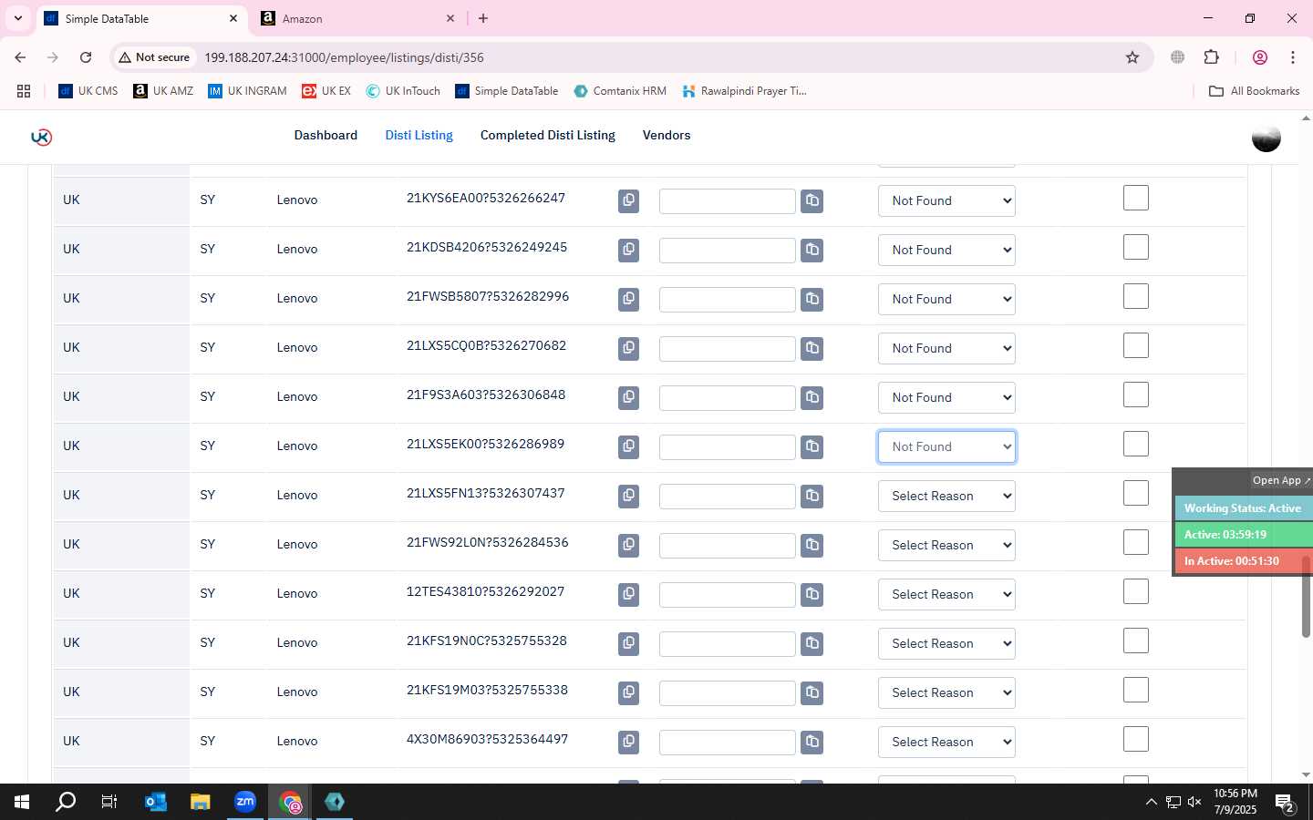This screenshot has height=820, width=1313.
Task: Open Select Reason dropdown for 4X30M86903 row
Action: 946,742
